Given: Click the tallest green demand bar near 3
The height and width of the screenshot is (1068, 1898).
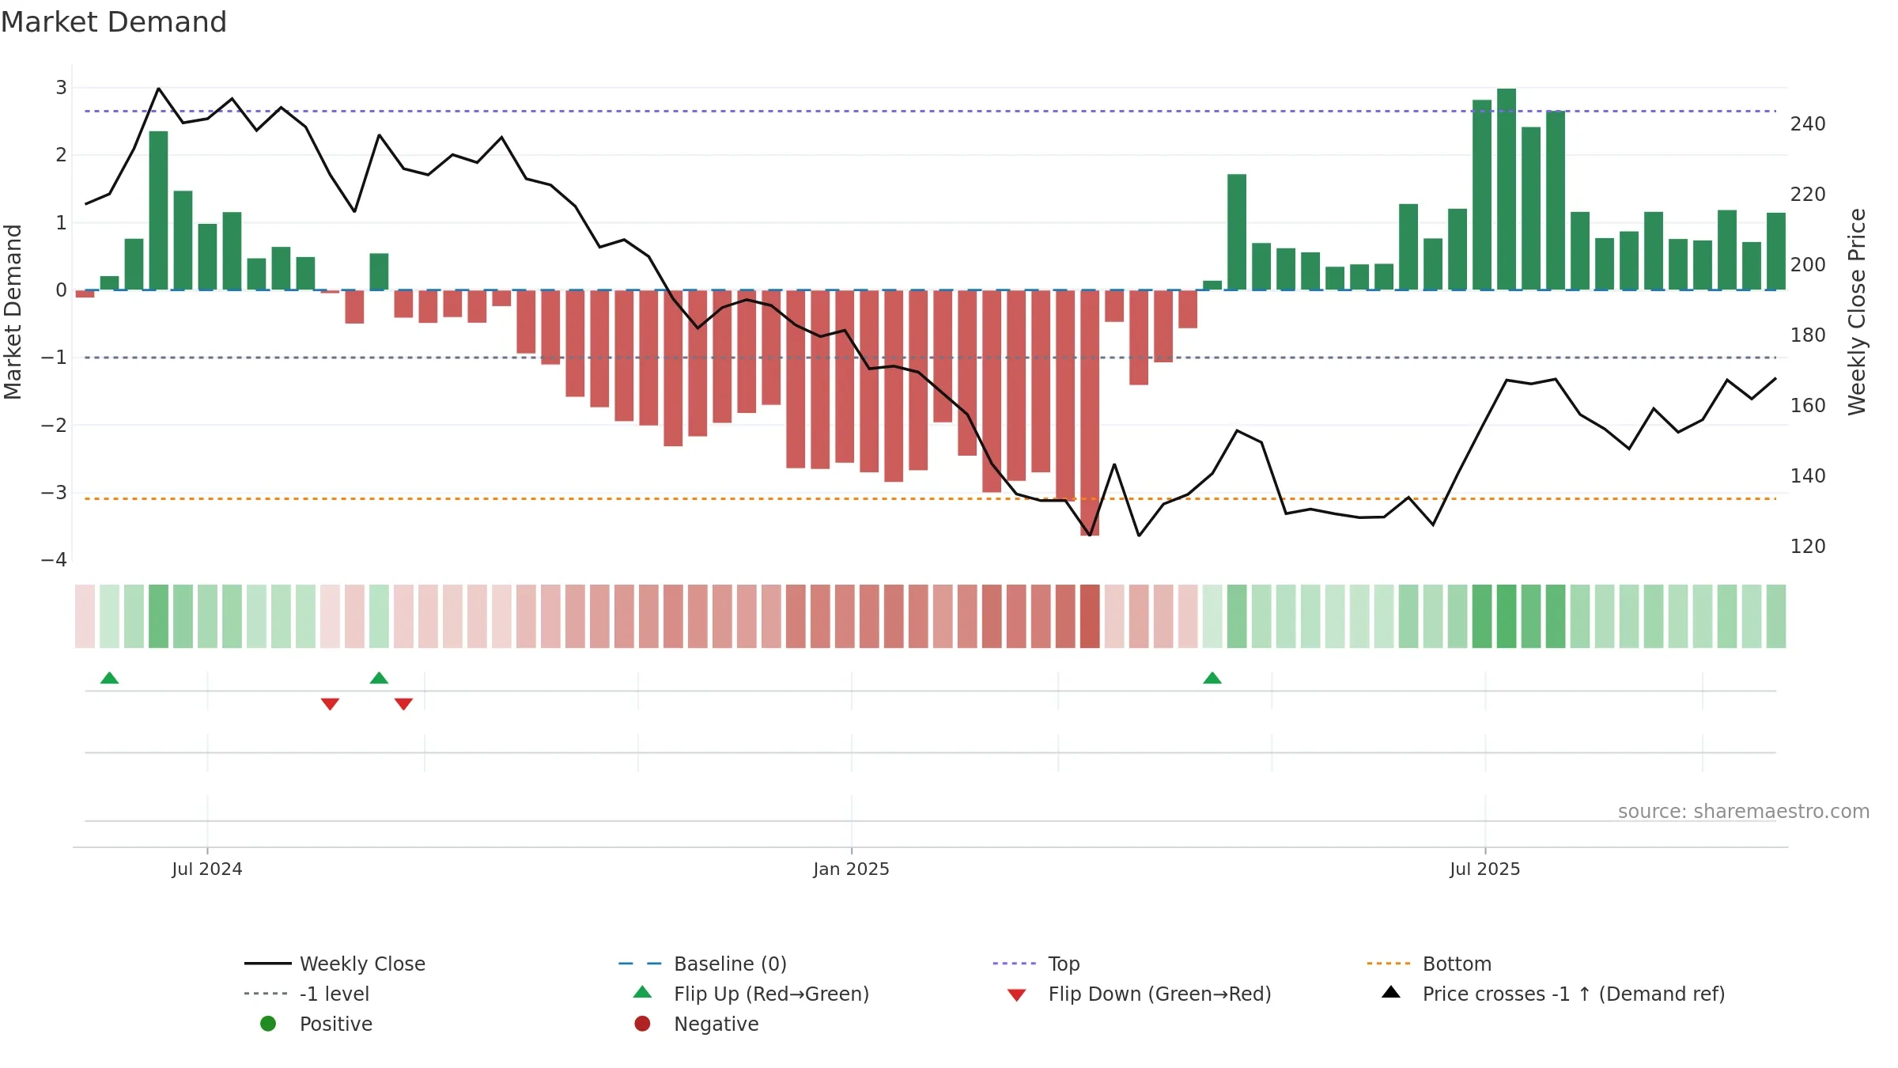Looking at the screenshot, I should click(1507, 189).
